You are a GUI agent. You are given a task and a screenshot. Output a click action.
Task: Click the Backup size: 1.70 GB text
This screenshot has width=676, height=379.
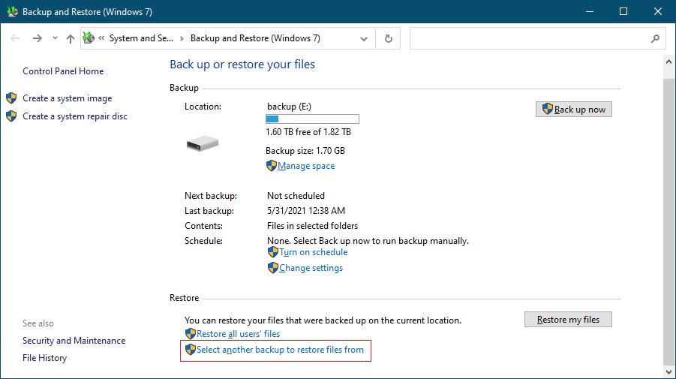pyautogui.click(x=305, y=151)
